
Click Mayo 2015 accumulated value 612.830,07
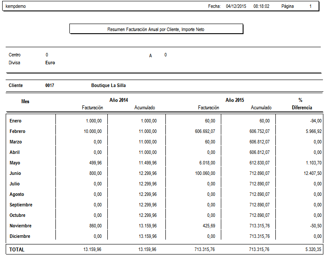click(260, 163)
